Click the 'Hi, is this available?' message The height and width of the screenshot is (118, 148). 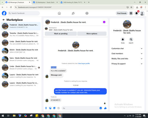tap(58, 71)
